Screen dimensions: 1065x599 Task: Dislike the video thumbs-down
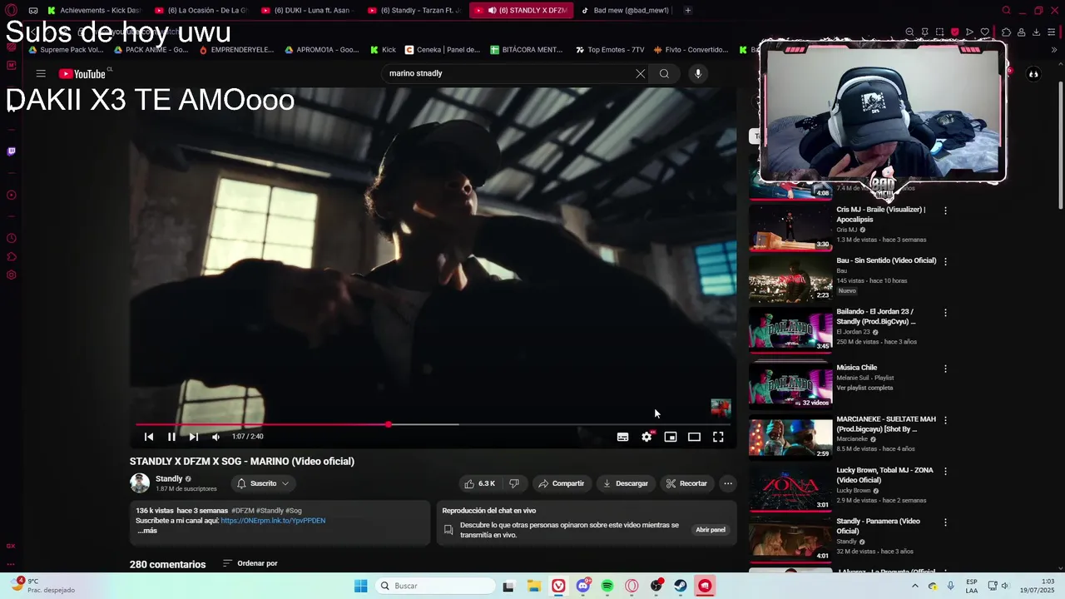click(514, 483)
